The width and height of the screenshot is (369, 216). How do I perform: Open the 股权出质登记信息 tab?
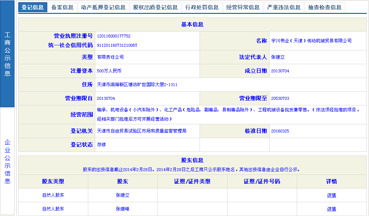click(x=155, y=7)
